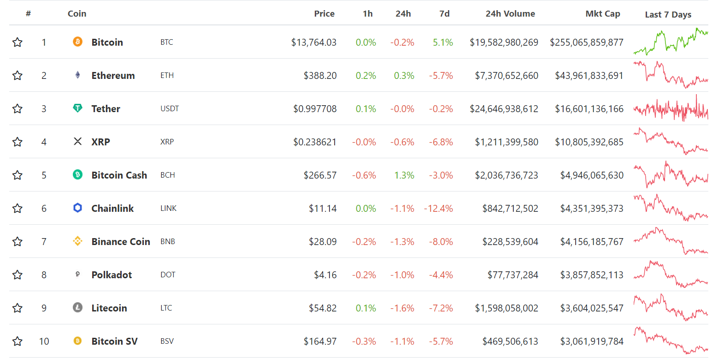Click Polkadot's 24h volume $77,737,284

pos(513,275)
